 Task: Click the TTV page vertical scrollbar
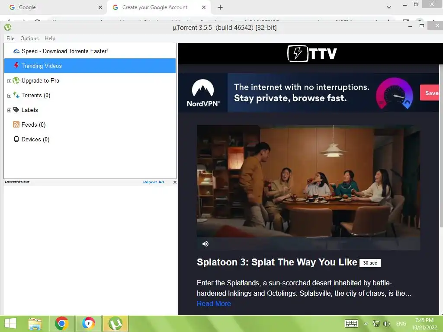tap(441, 146)
